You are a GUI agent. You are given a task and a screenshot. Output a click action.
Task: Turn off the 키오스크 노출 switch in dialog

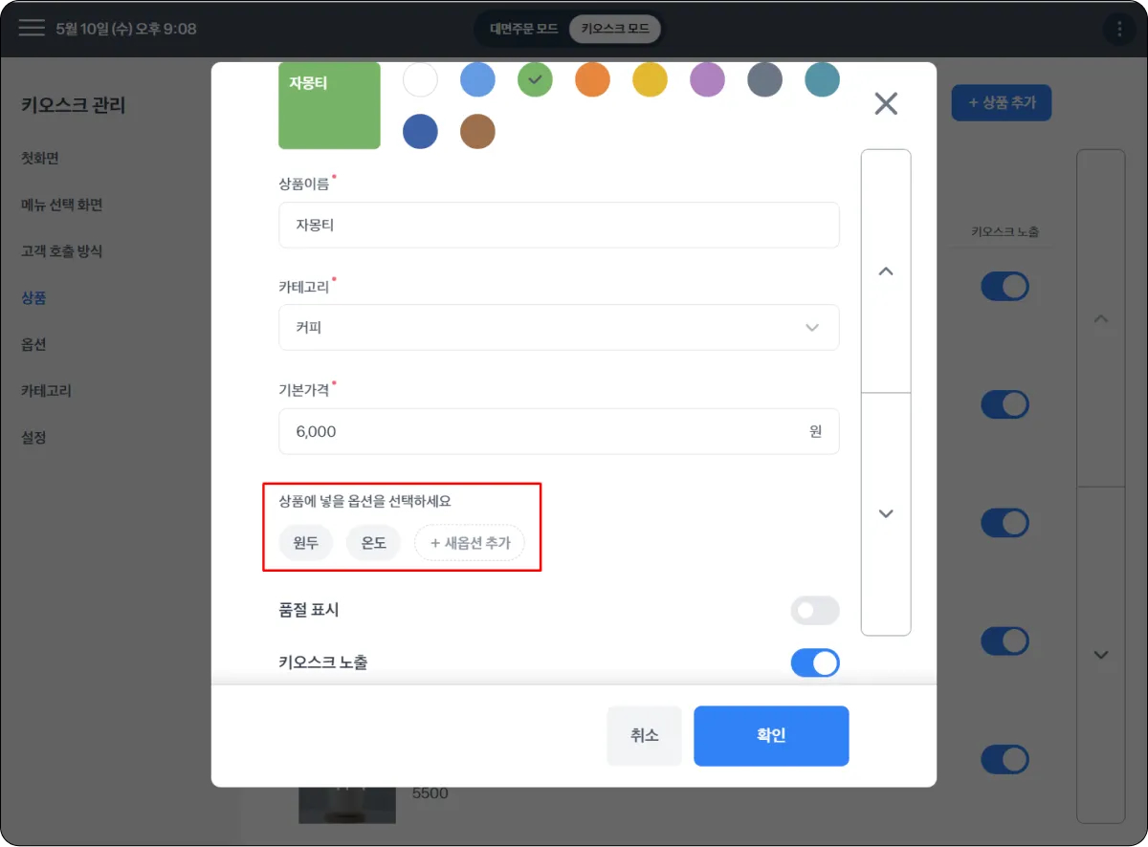coord(814,662)
